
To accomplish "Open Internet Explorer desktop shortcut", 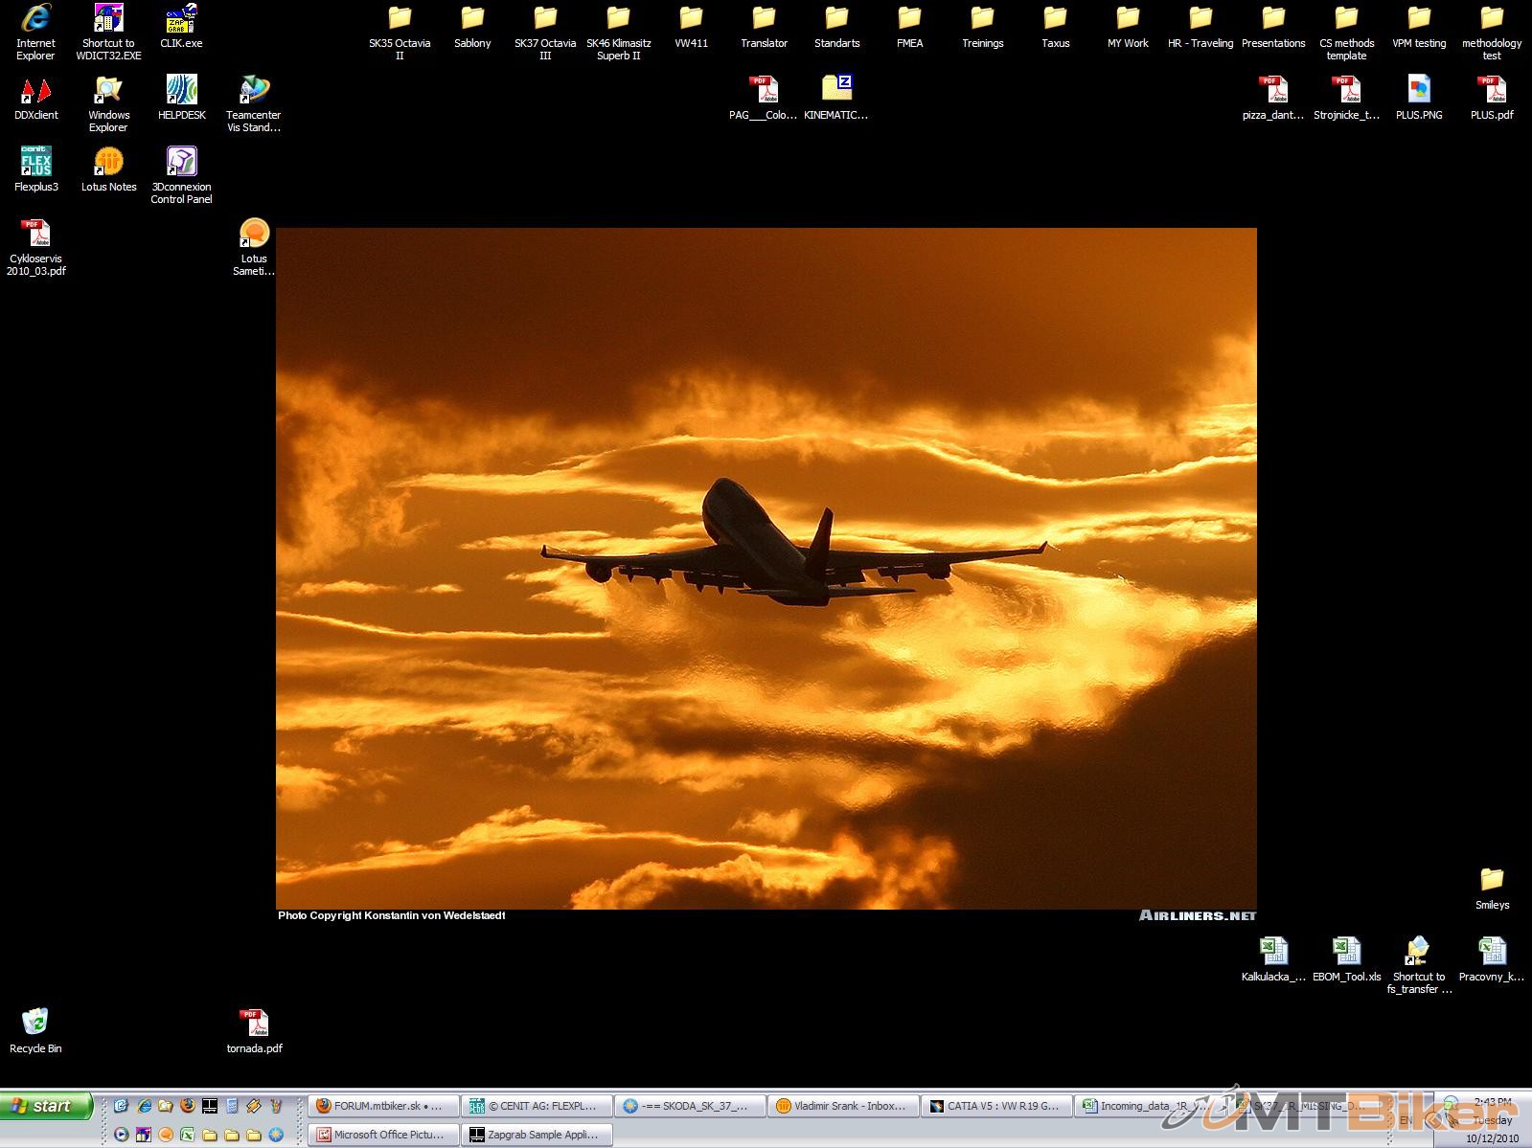I will pyautogui.click(x=35, y=19).
